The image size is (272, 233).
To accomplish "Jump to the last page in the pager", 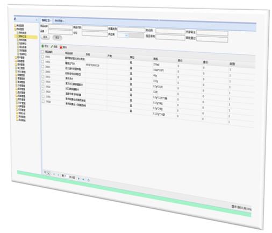I will point(83,179).
